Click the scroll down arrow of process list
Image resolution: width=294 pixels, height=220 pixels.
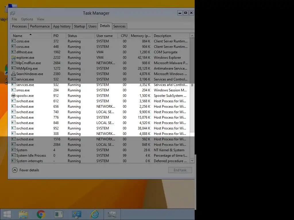click(192, 160)
